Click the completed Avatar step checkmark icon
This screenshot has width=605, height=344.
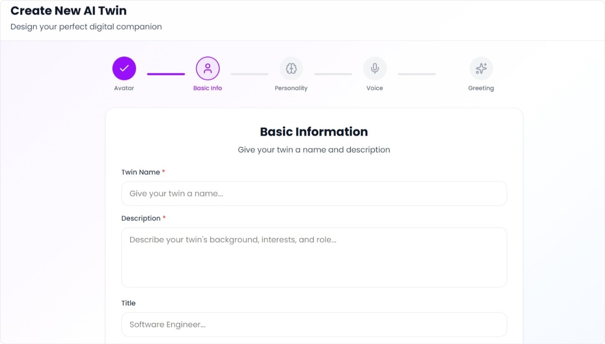tap(124, 69)
